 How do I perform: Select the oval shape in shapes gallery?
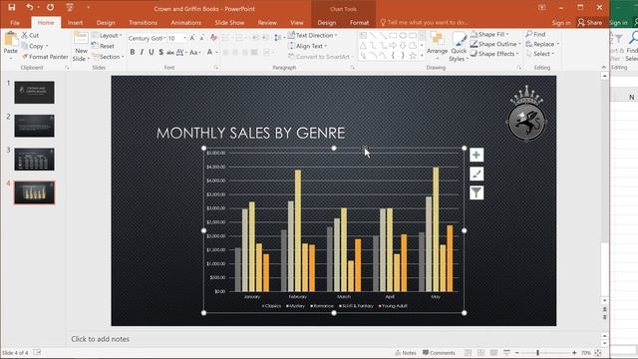click(403, 36)
